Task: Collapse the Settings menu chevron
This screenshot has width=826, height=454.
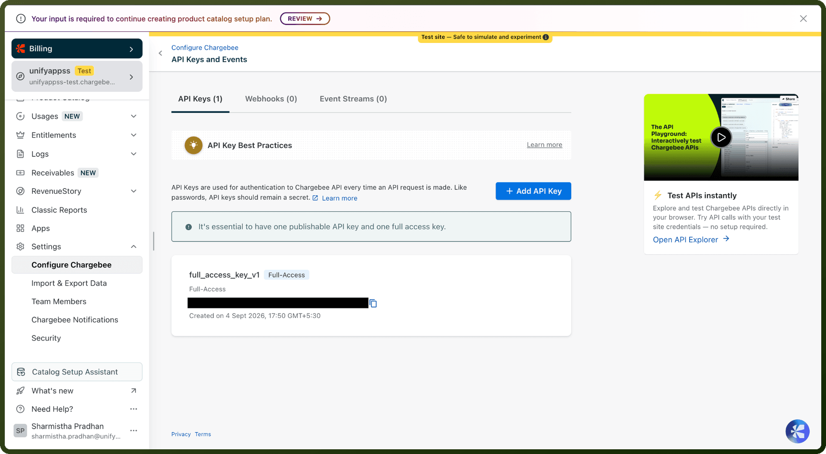Action: [x=134, y=247]
